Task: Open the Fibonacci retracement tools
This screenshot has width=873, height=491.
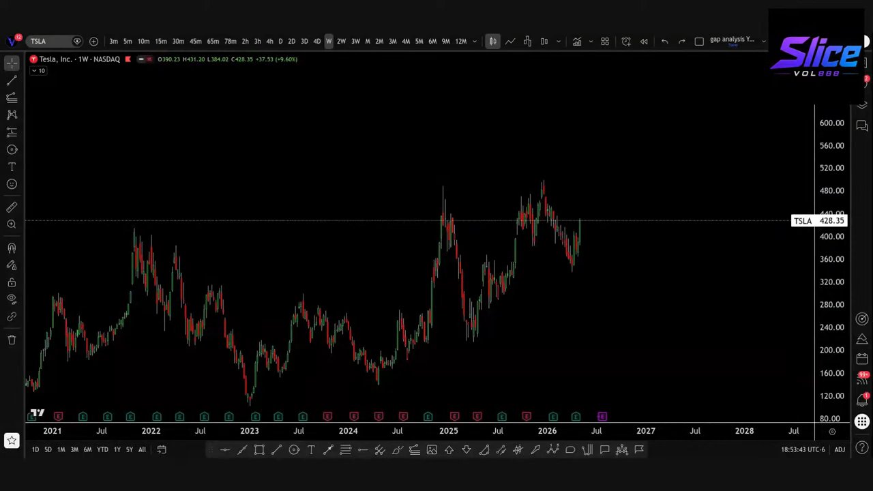Action: click(12, 98)
